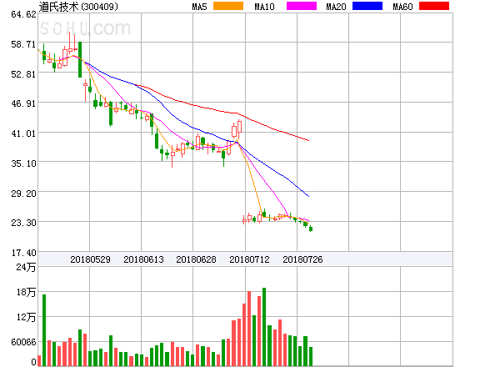The image size is (500, 367).
Task: Click the 17.40 price axis label
Action: [23, 253]
